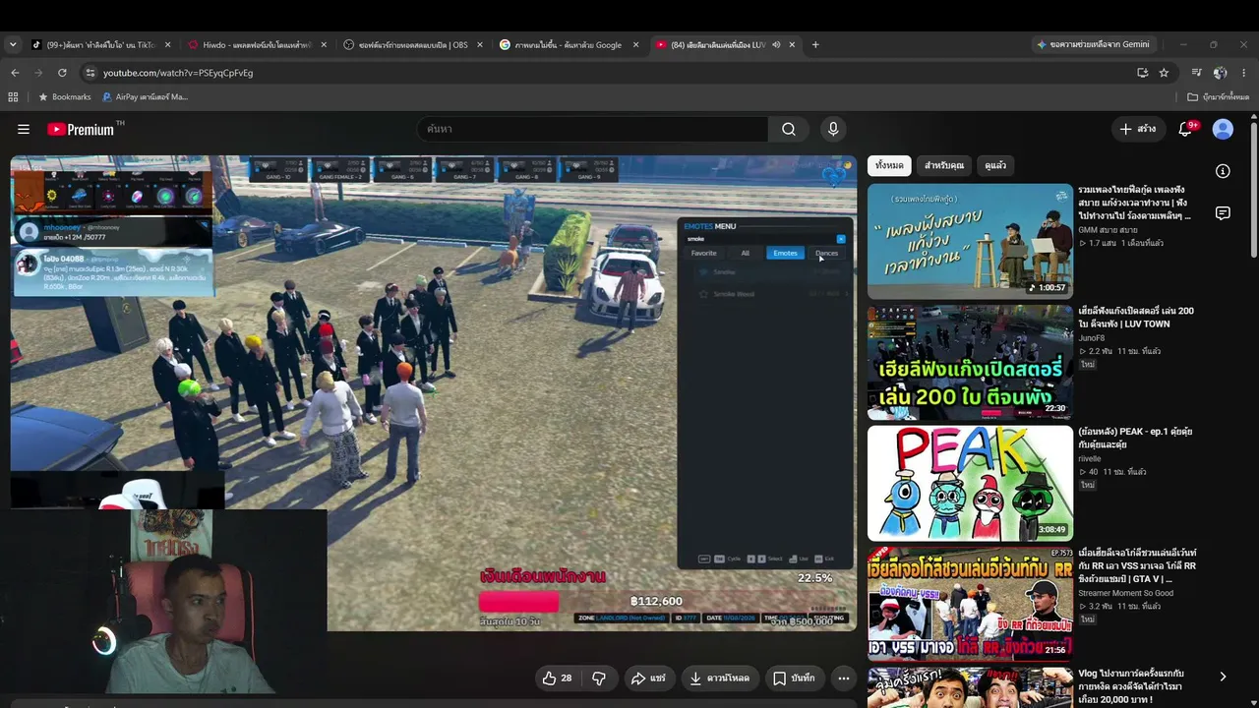Open the Gemini help button
1259x708 pixels.
coord(1093,44)
